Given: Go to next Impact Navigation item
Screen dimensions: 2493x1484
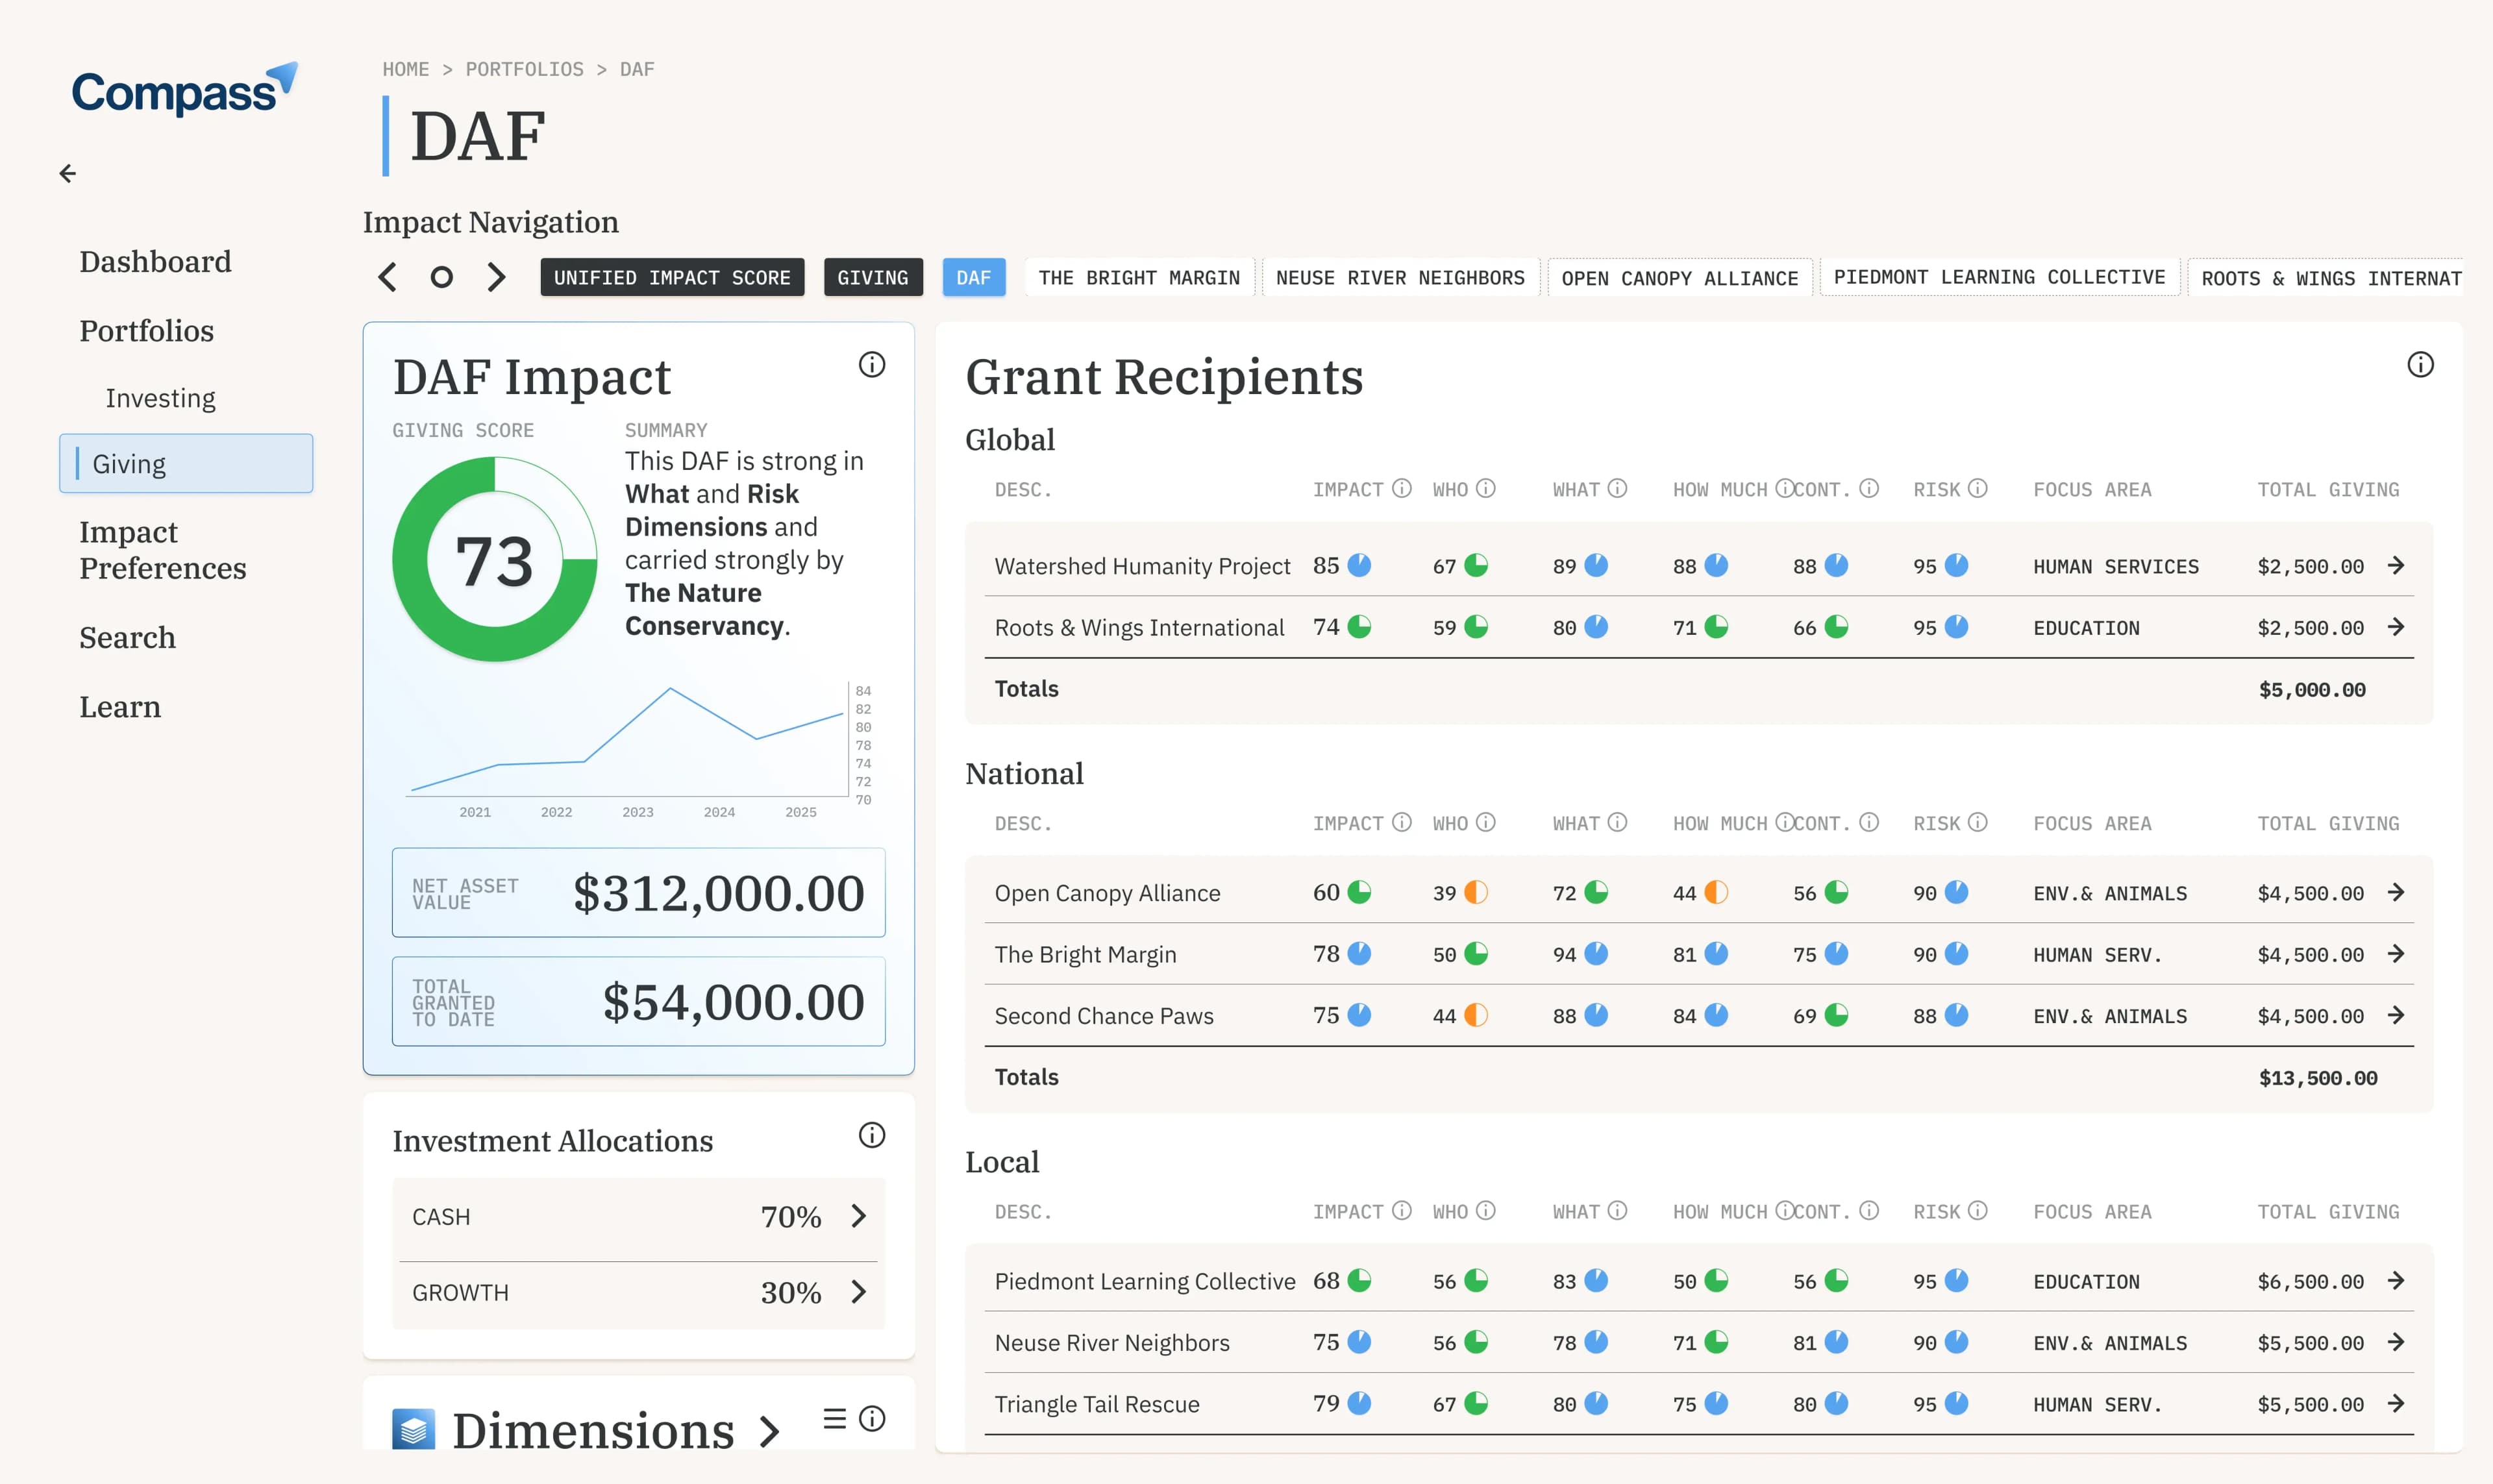Looking at the screenshot, I should click(496, 277).
